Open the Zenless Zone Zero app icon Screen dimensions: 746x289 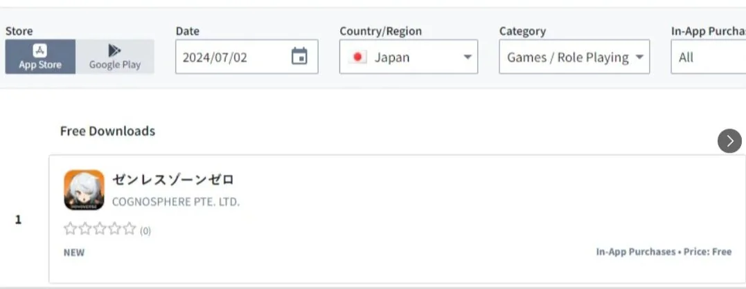[84, 190]
